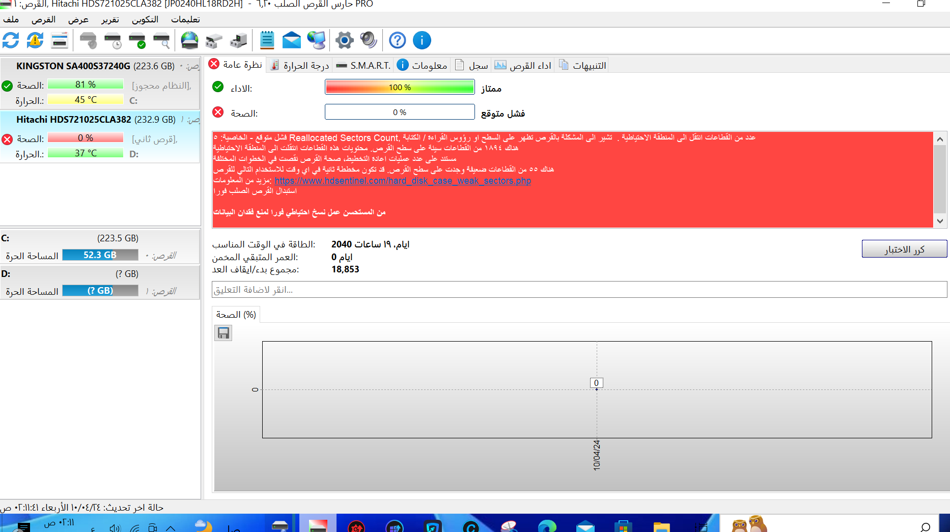Screen dimensions: 950x532
Task: Click the 18,853 start/stop count value
Action: pyautogui.click(x=345, y=269)
